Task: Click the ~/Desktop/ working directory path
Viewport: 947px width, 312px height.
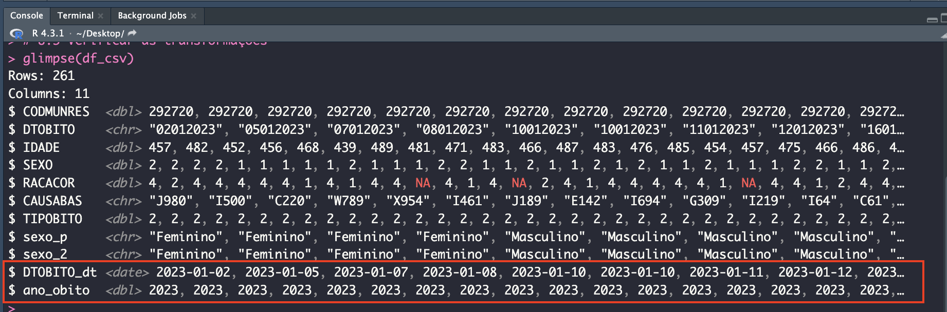Action: [100, 33]
